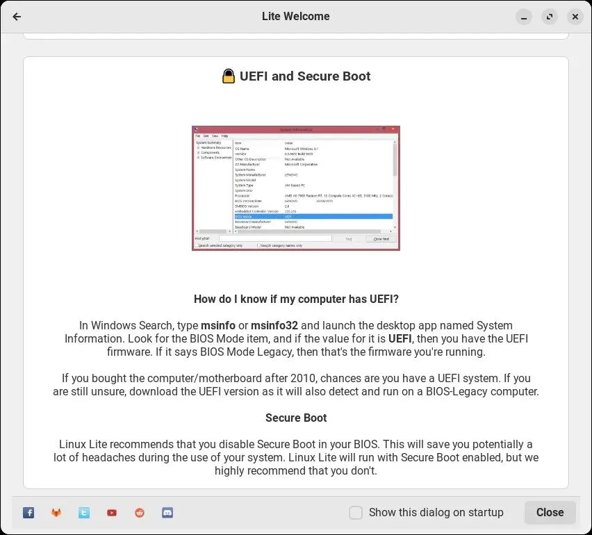Open the Reddit icon link
The height and width of the screenshot is (535, 592).
point(140,512)
